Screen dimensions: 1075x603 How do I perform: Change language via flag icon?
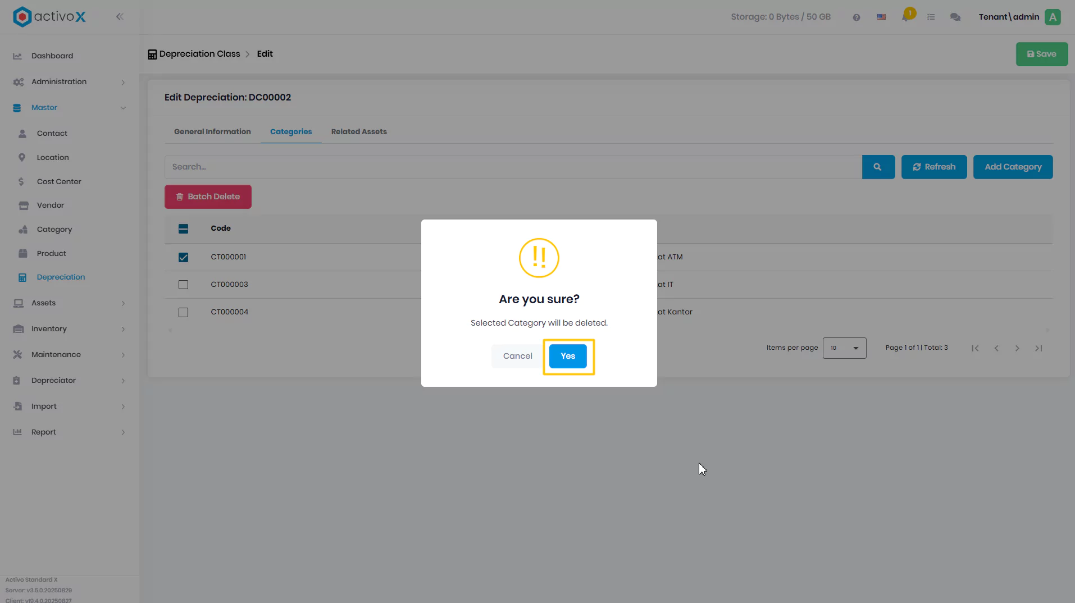pos(882,17)
